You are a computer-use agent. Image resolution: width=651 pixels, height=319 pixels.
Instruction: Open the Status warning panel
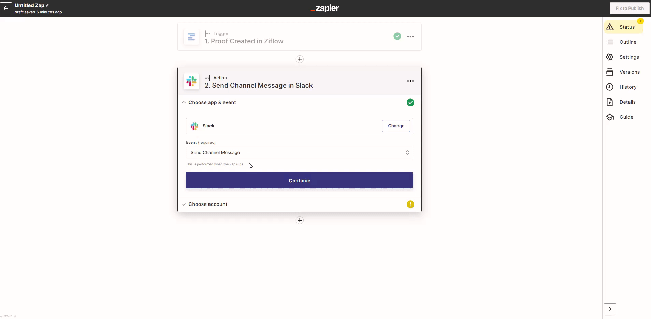pyautogui.click(x=624, y=27)
